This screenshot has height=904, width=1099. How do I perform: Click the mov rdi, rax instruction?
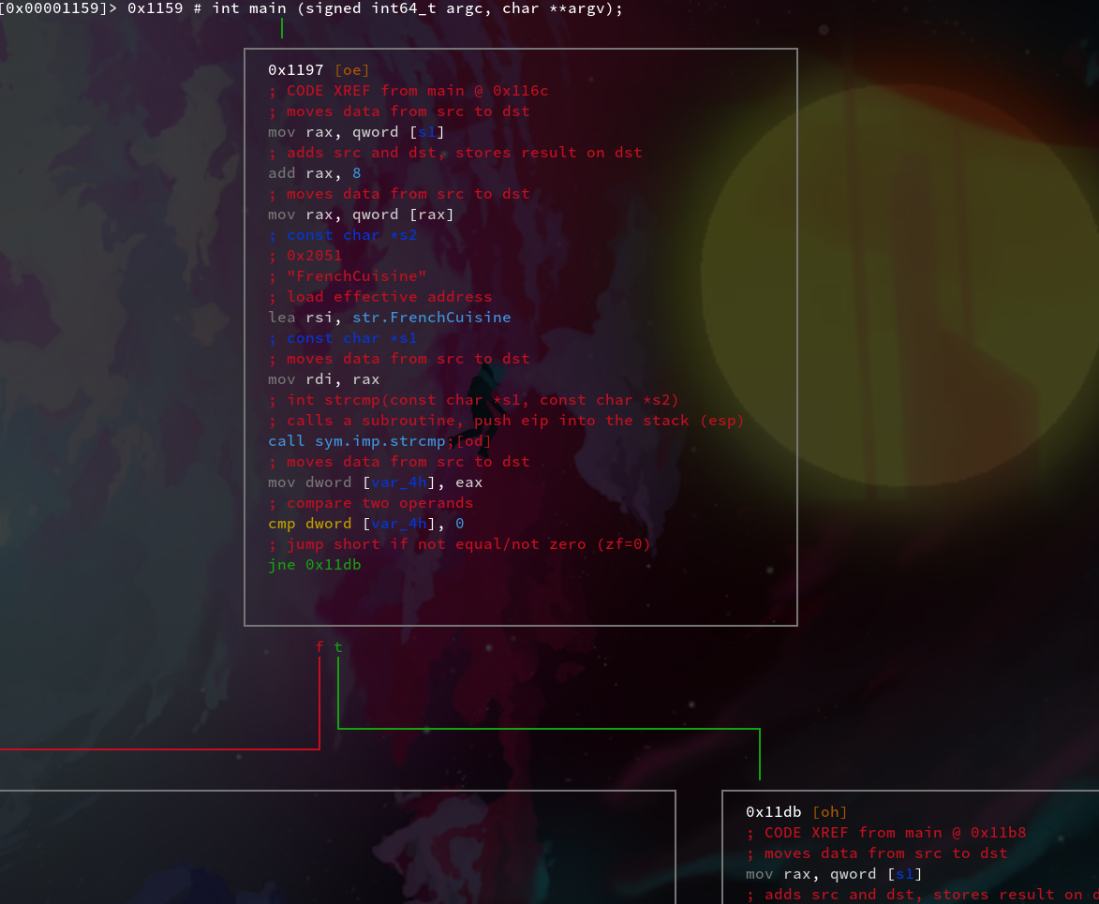[x=323, y=379]
